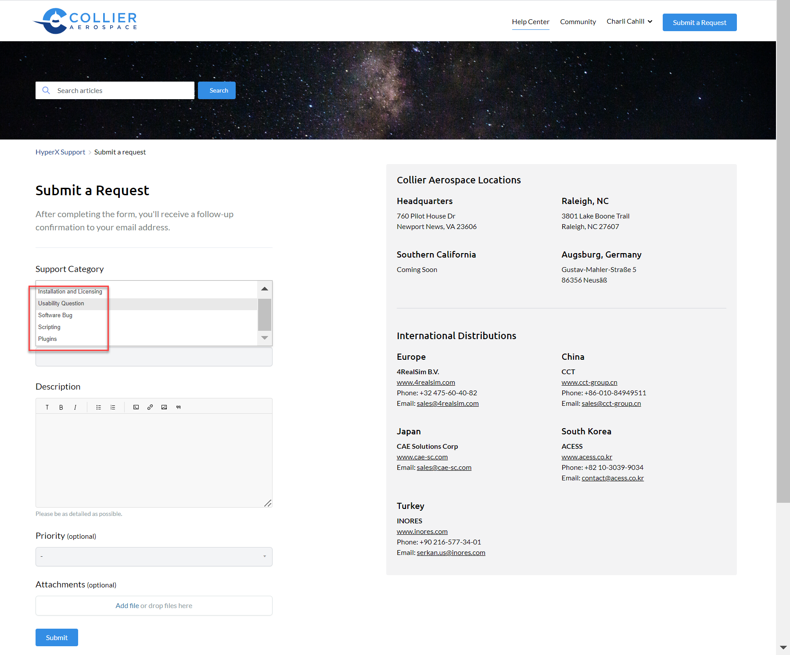The height and width of the screenshot is (655, 790).
Task: Open www.4realsim.com link
Action: [426, 382]
